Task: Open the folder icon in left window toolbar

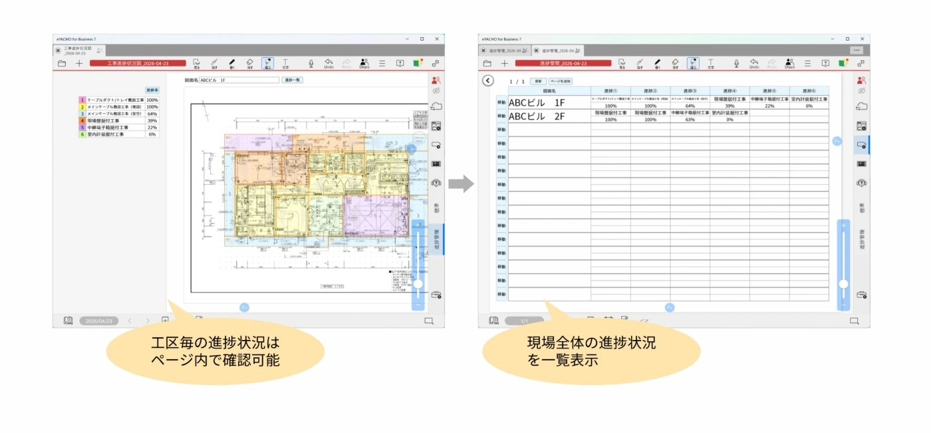Action: tap(61, 63)
